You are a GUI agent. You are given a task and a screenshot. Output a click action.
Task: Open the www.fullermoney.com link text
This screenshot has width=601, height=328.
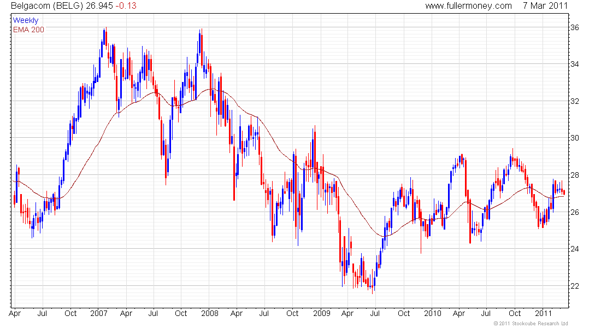click(x=468, y=6)
